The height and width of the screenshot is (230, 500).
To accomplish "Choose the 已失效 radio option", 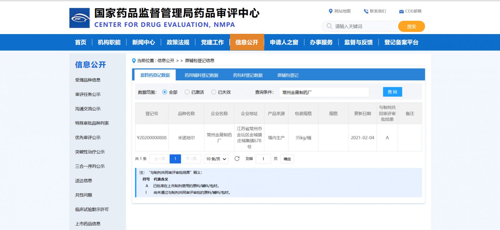I will tap(214, 92).
